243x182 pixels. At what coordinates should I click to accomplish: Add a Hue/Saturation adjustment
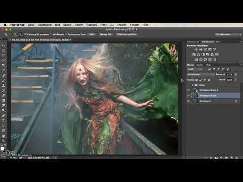coord(194,55)
